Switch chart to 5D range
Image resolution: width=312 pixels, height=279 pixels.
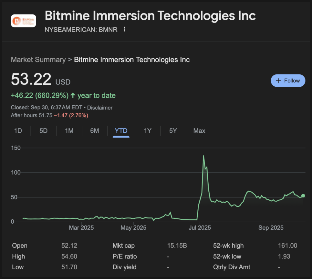pyautogui.click(x=43, y=131)
